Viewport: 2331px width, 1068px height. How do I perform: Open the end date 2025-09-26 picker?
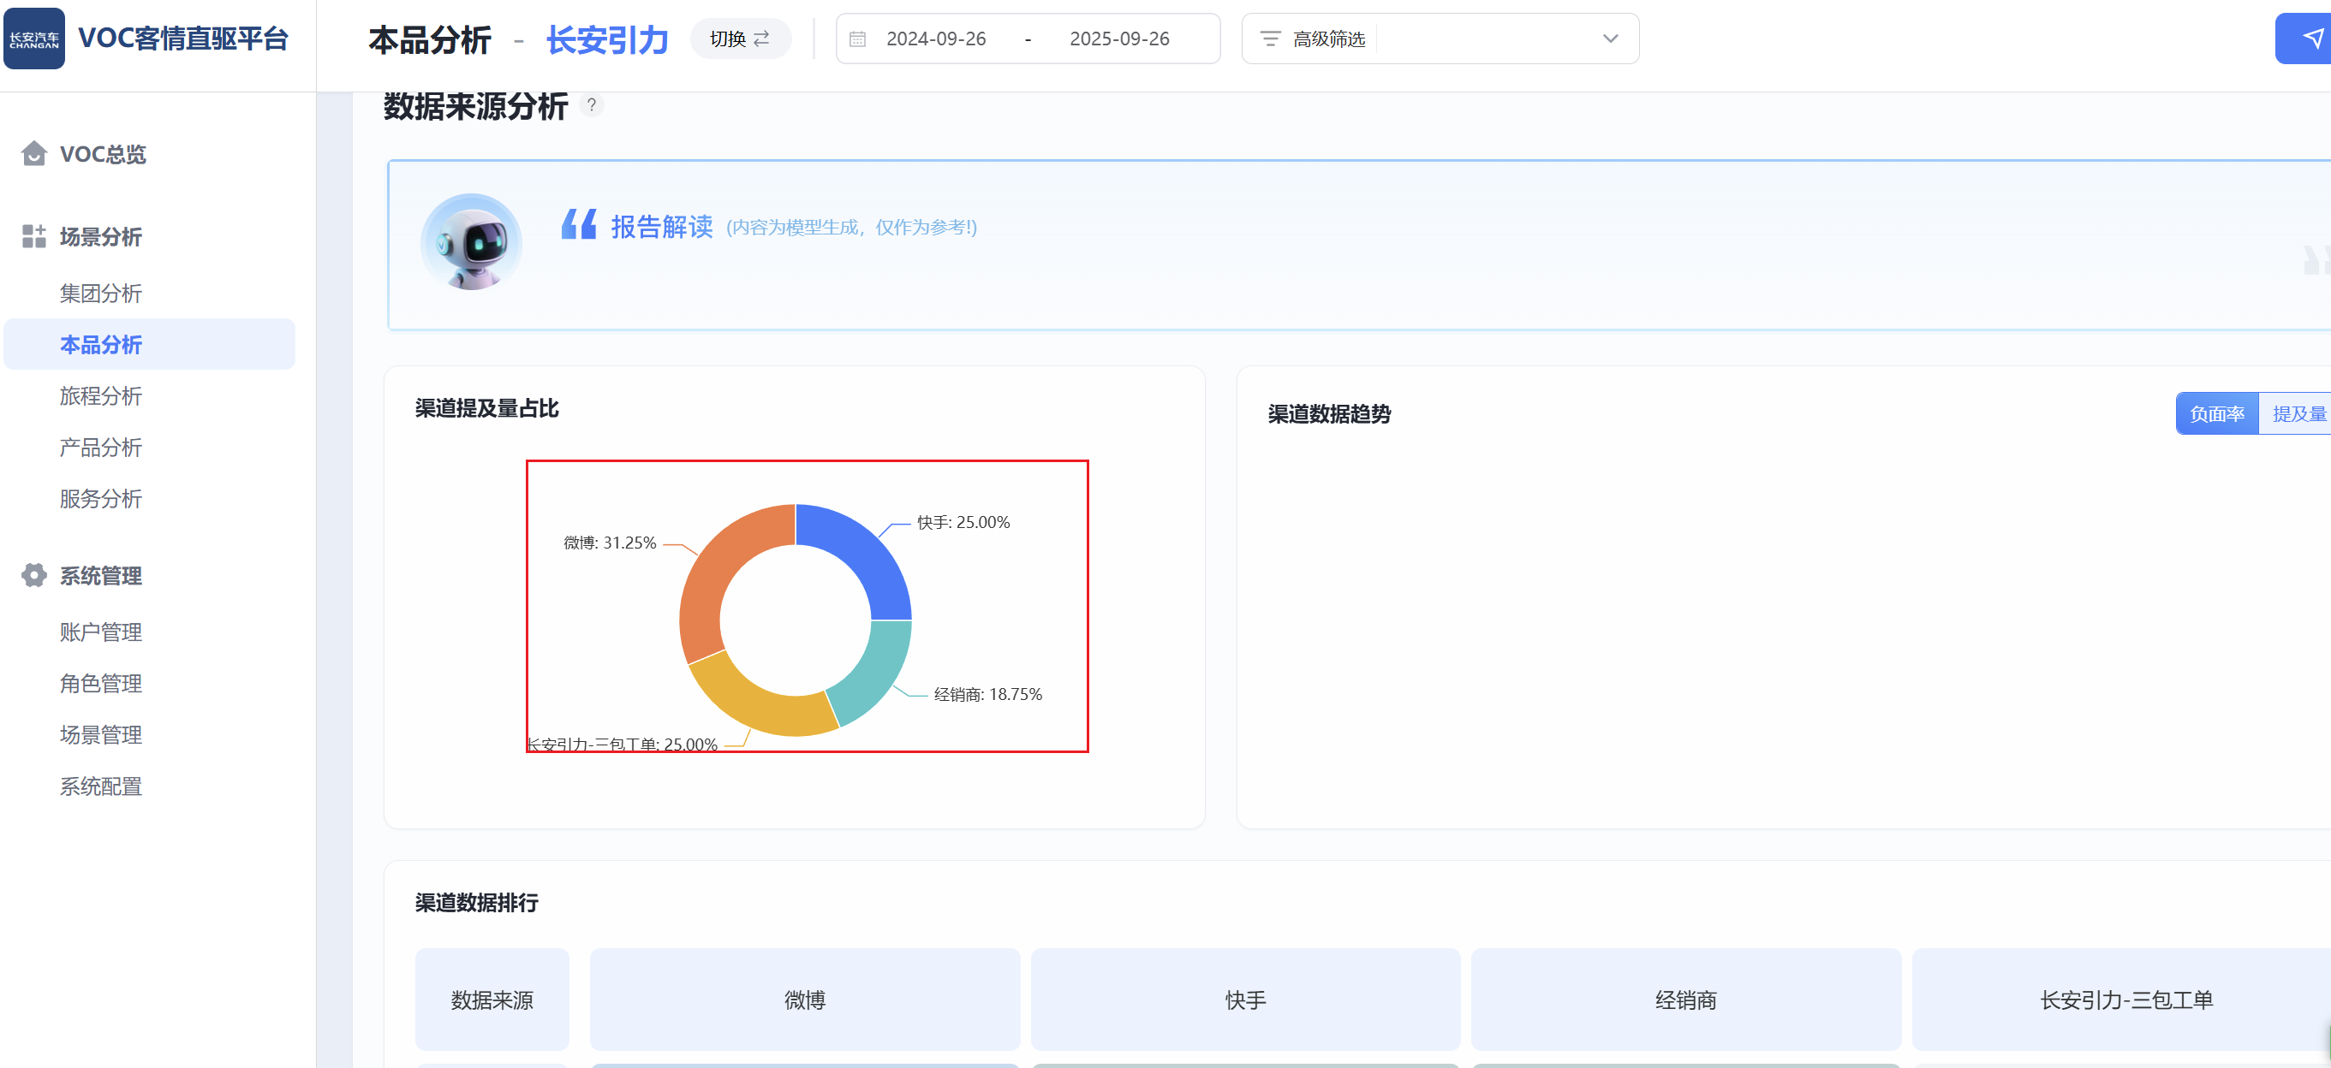[x=1119, y=39]
